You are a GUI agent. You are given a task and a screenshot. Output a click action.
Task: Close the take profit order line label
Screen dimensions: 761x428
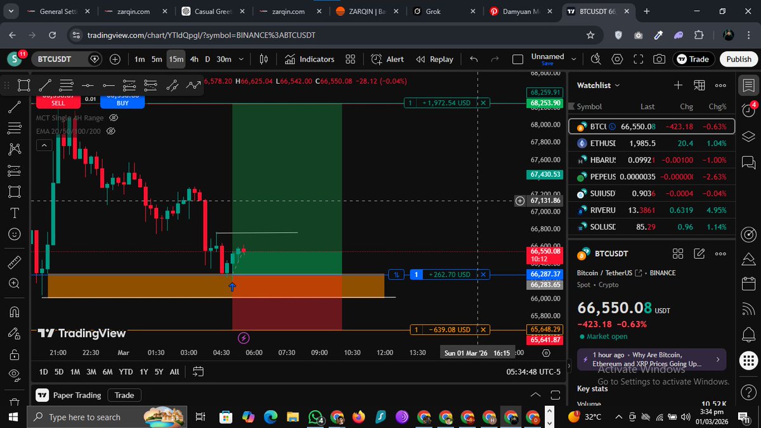(x=483, y=103)
